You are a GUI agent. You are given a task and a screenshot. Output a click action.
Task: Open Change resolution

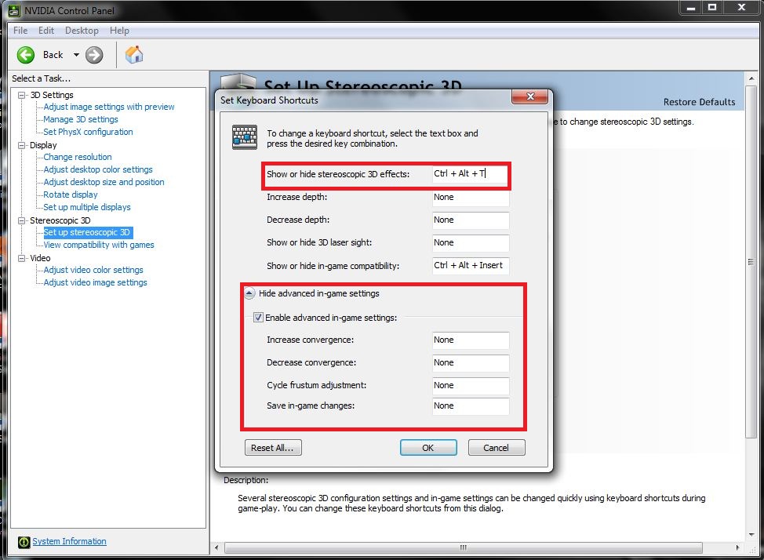(78, 157)
